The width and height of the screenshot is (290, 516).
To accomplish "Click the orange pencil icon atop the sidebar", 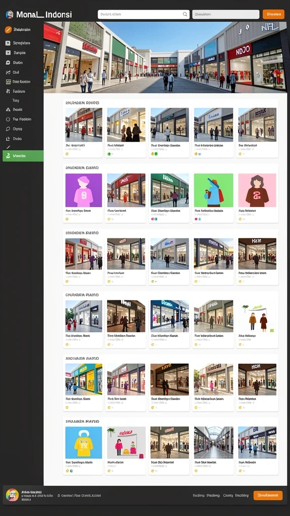I will [x=8, y=30].
